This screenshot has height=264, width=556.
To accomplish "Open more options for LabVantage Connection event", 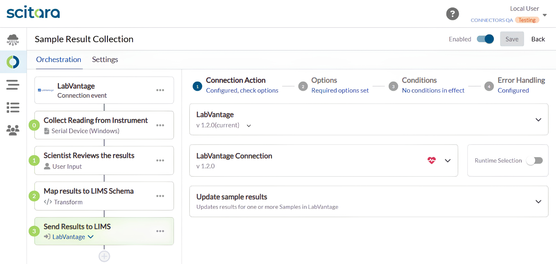I will pos(160,90).
